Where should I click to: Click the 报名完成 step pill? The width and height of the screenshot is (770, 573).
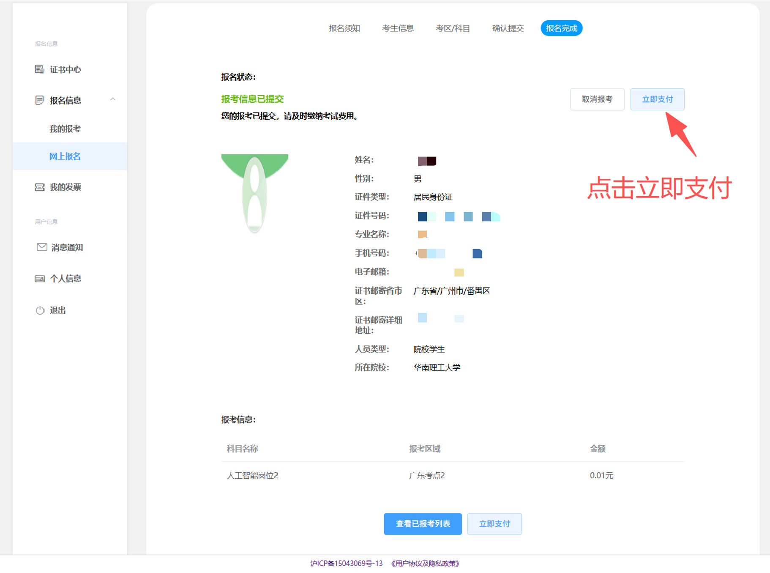click(x=561, y=28)
